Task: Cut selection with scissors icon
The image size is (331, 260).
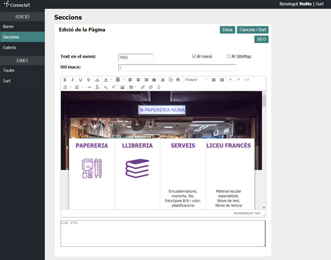Action: coord(162,80)
